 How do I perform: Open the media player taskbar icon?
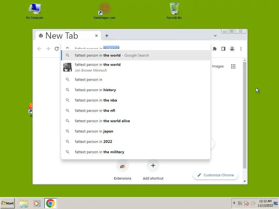click(37, 203)
